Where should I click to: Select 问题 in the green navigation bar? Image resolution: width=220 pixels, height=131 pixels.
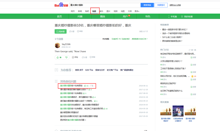pyautogui.click(x=80, y=17)
